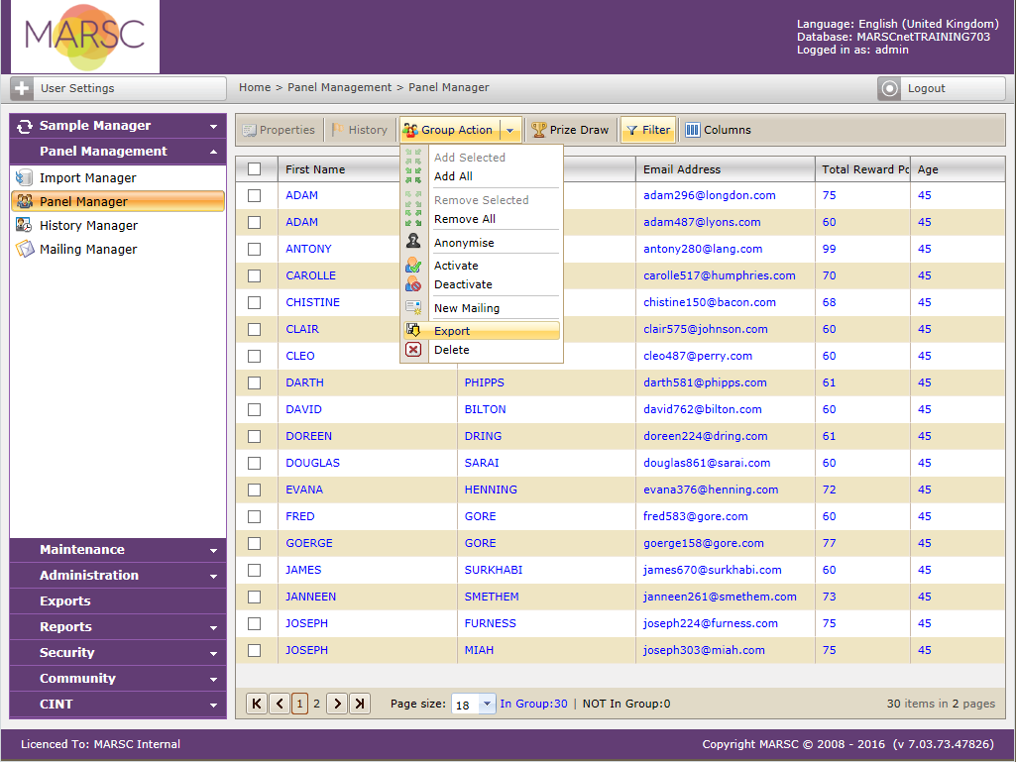Click the Delete red X icon
The height and width of the screenshot is (762, 1016).
tap(413, 350)
